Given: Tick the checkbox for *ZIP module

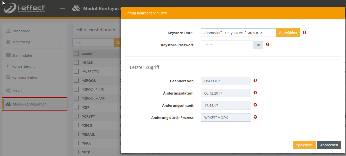Looking at the screenshot, I should tap(76, 107).
